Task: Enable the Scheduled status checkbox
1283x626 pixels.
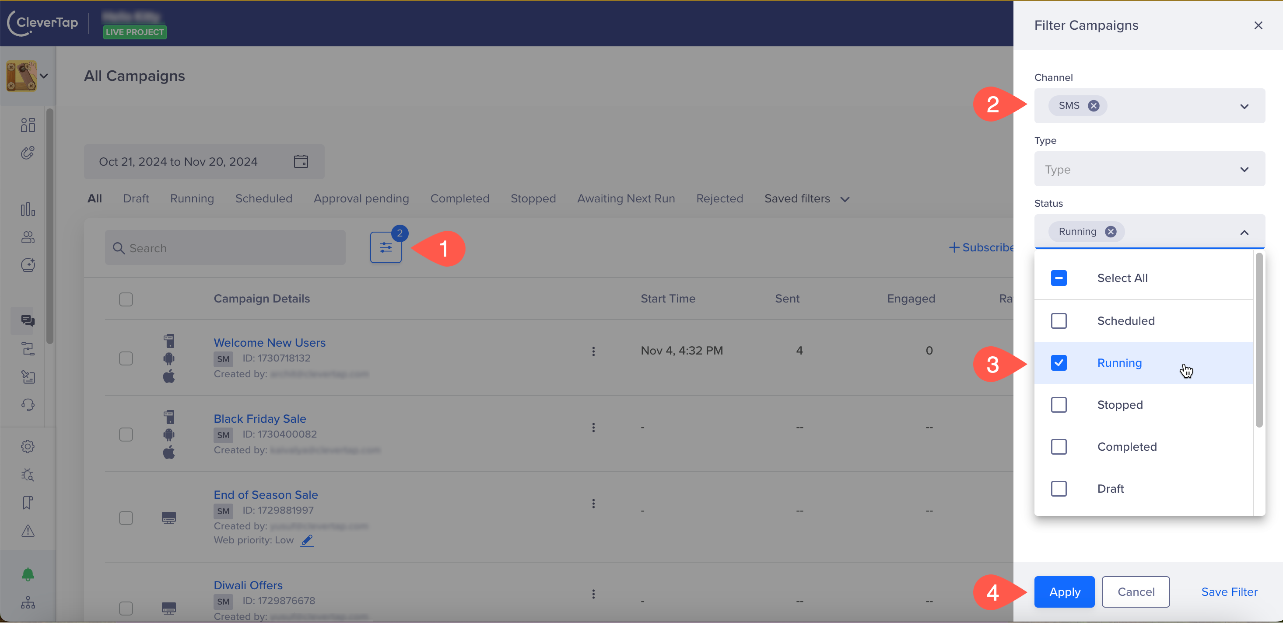Action: [1059, 320]
